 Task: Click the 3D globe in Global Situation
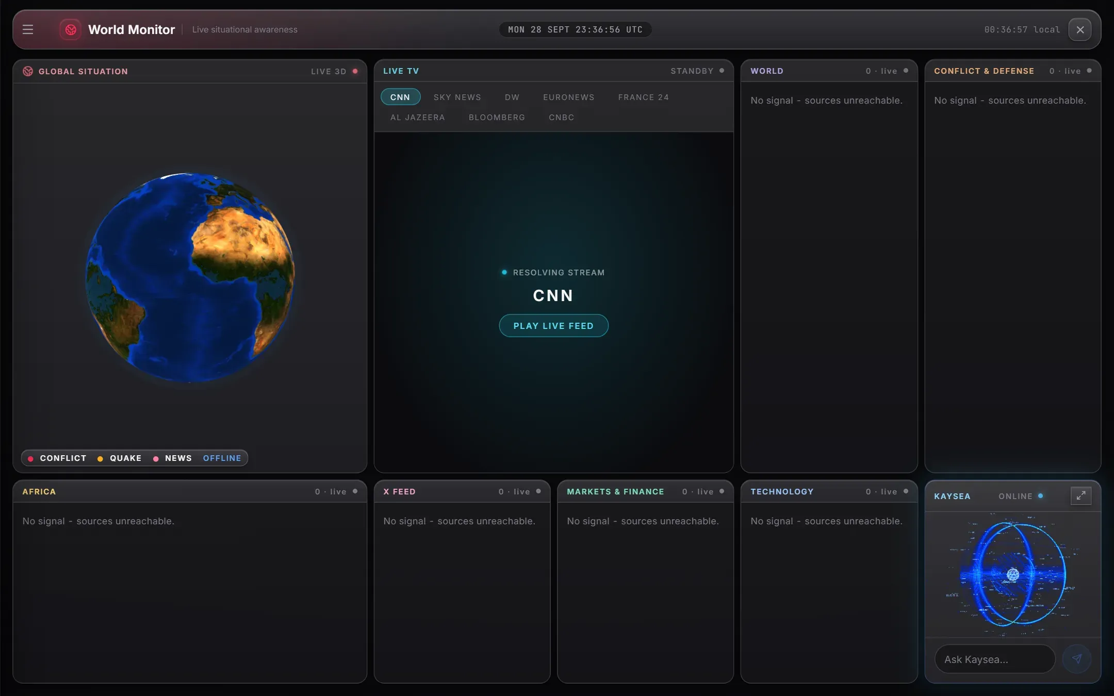pyautogui.click(x=190, y=277)
